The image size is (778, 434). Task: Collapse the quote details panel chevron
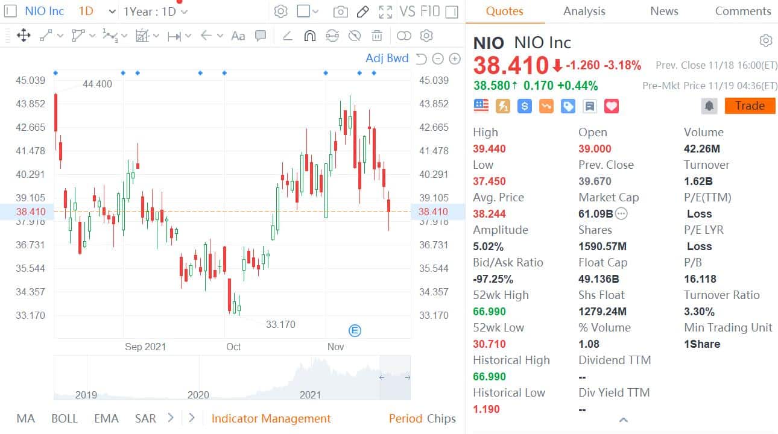(624, 420)
